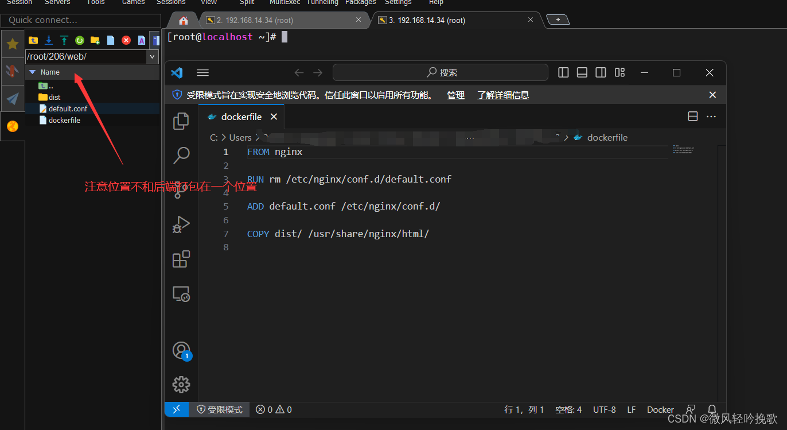This screenshot has height=430, width=787.
Task: Click the Quick connect input field
Action: (x=81, y=20)
